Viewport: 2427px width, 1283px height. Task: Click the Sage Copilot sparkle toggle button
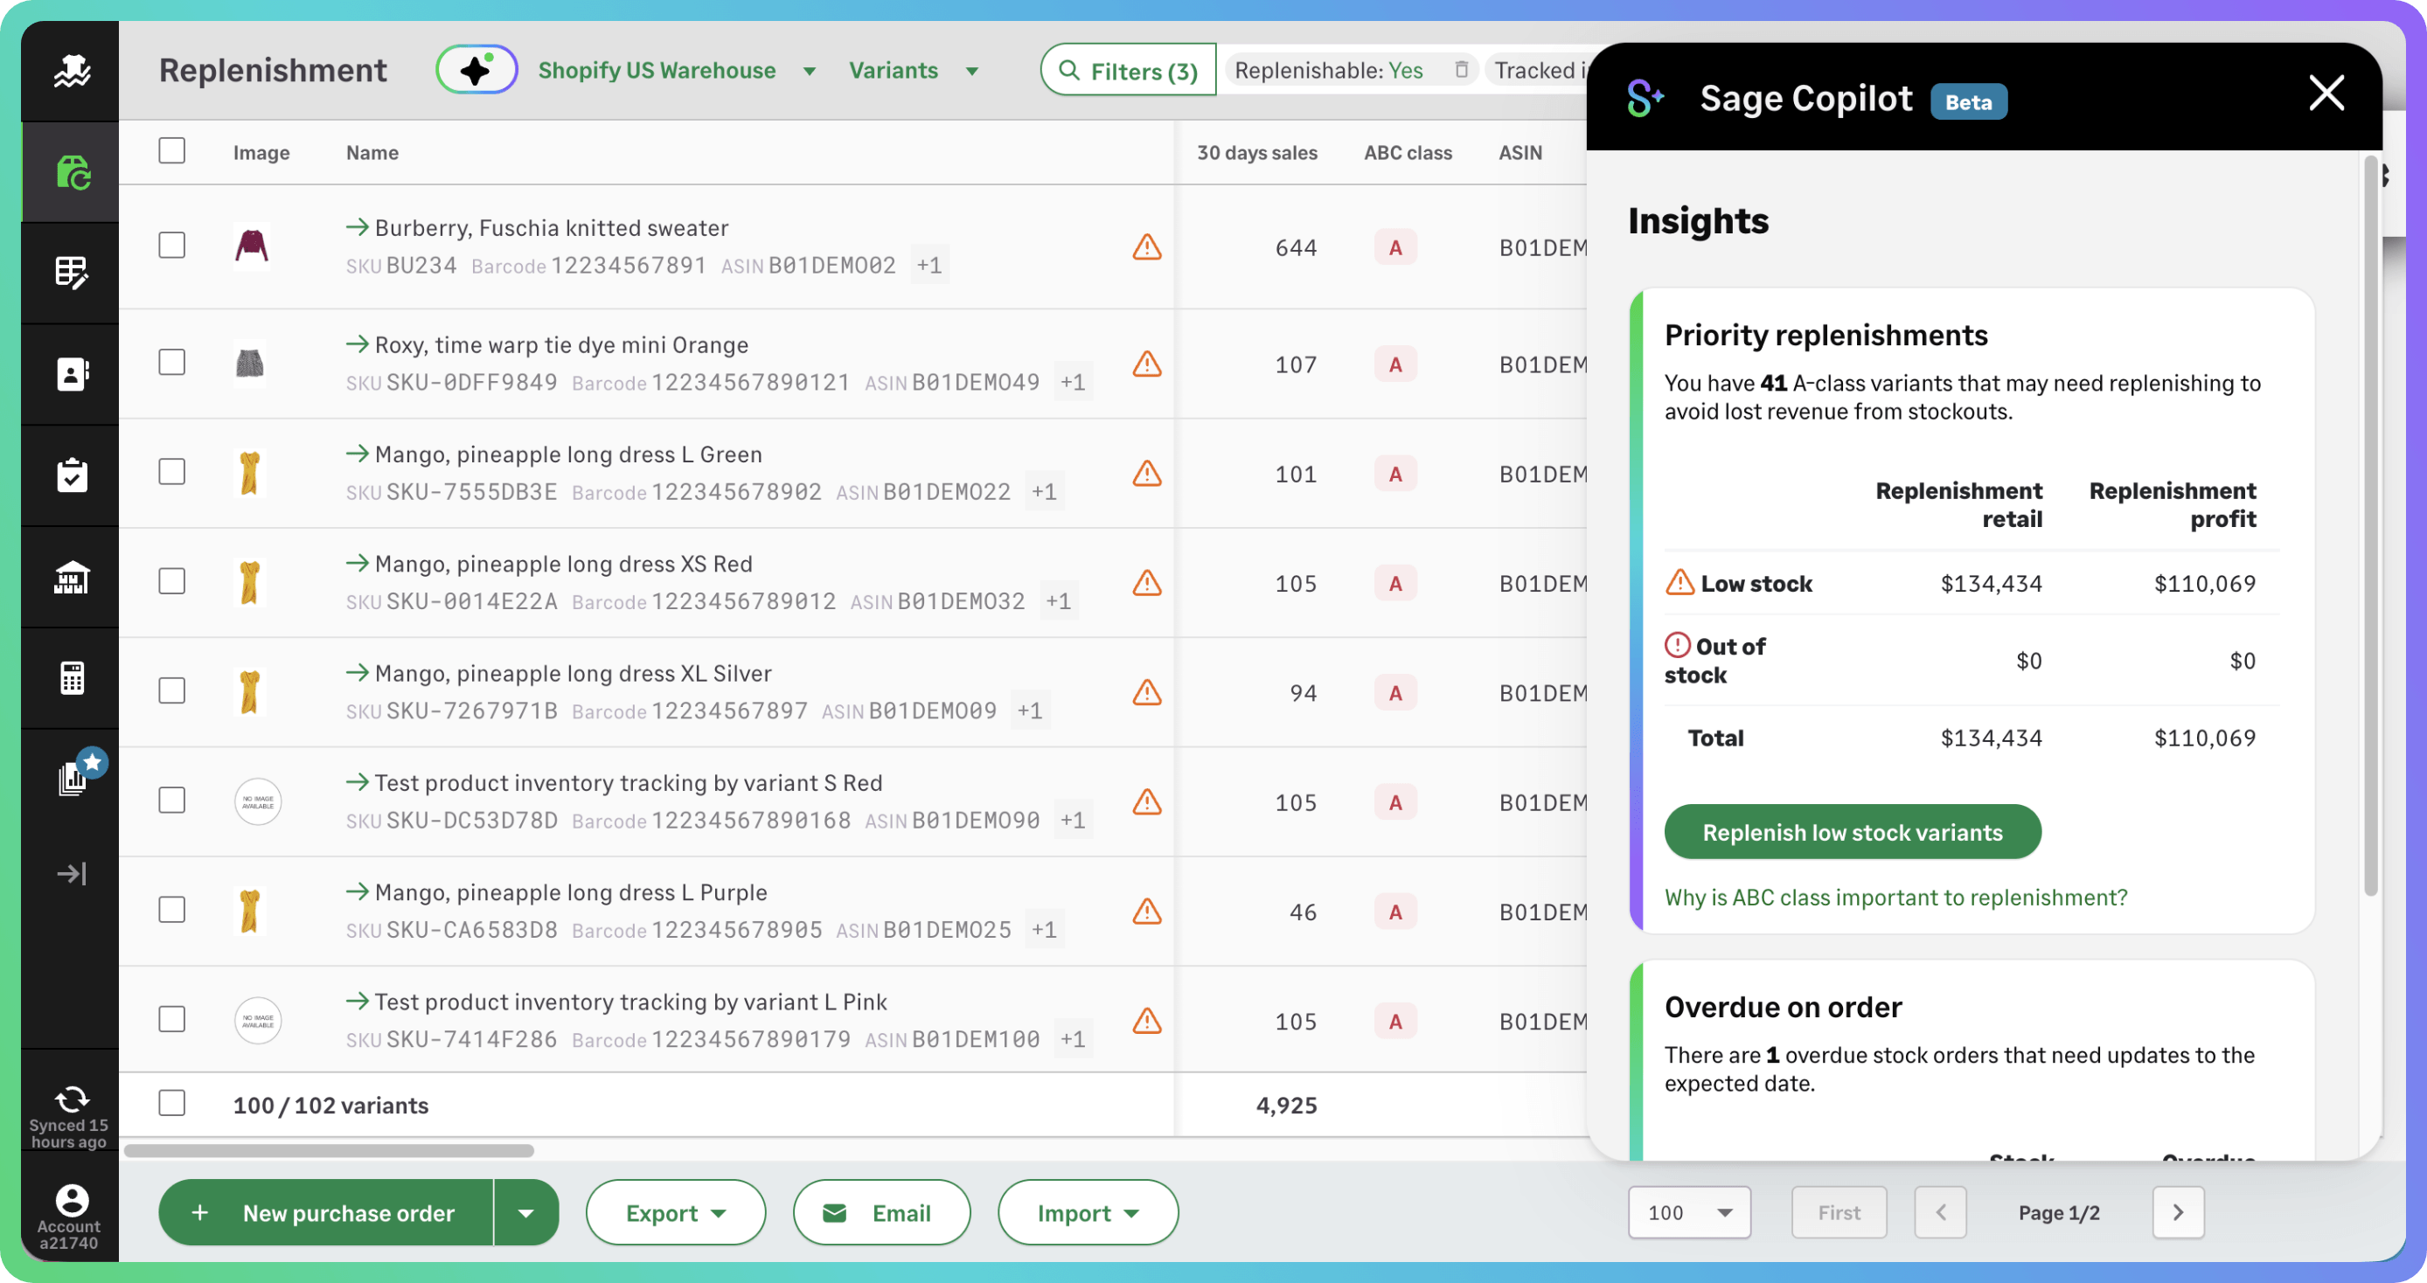pyautogui.click(x=476, y=70)
